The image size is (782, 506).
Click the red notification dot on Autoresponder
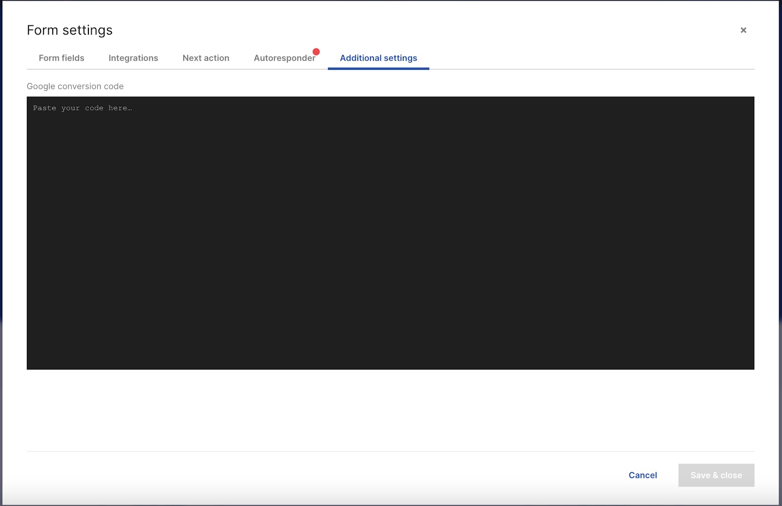click(x=316, y=51)
